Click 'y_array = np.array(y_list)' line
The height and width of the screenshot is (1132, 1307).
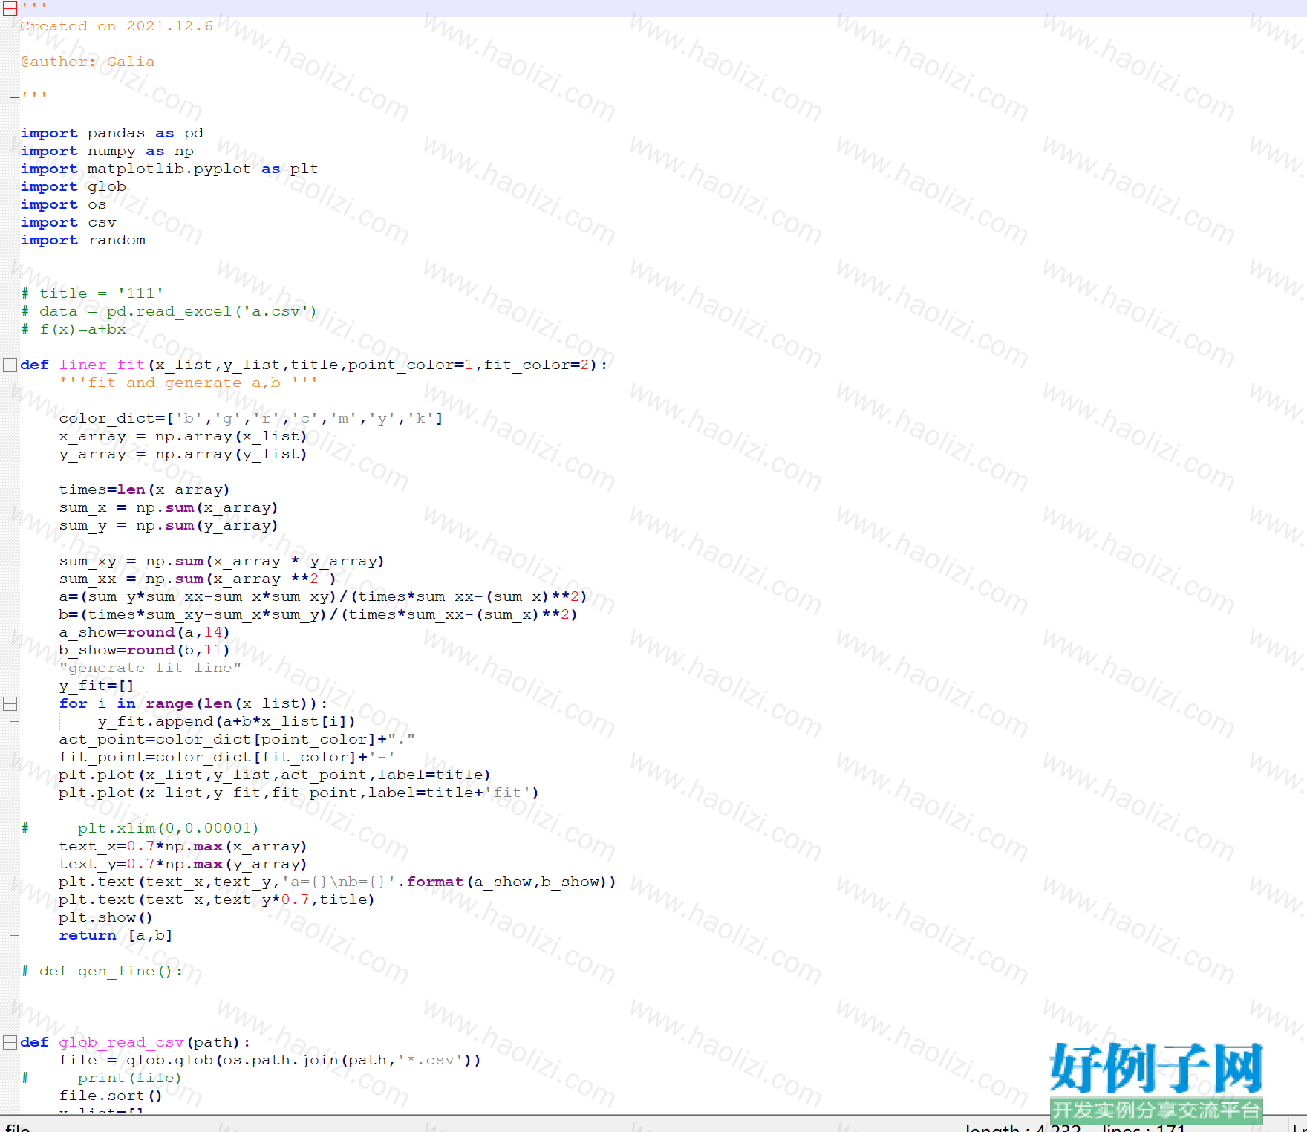(183, 454)
